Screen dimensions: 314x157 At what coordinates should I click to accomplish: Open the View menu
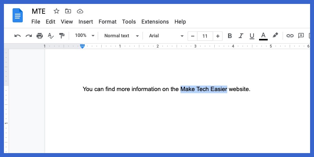pos(67,22)
